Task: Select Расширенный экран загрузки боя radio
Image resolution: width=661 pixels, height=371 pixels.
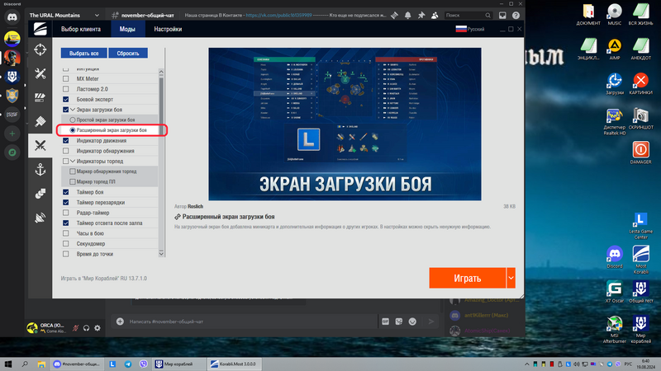Action: pos(73,130)
